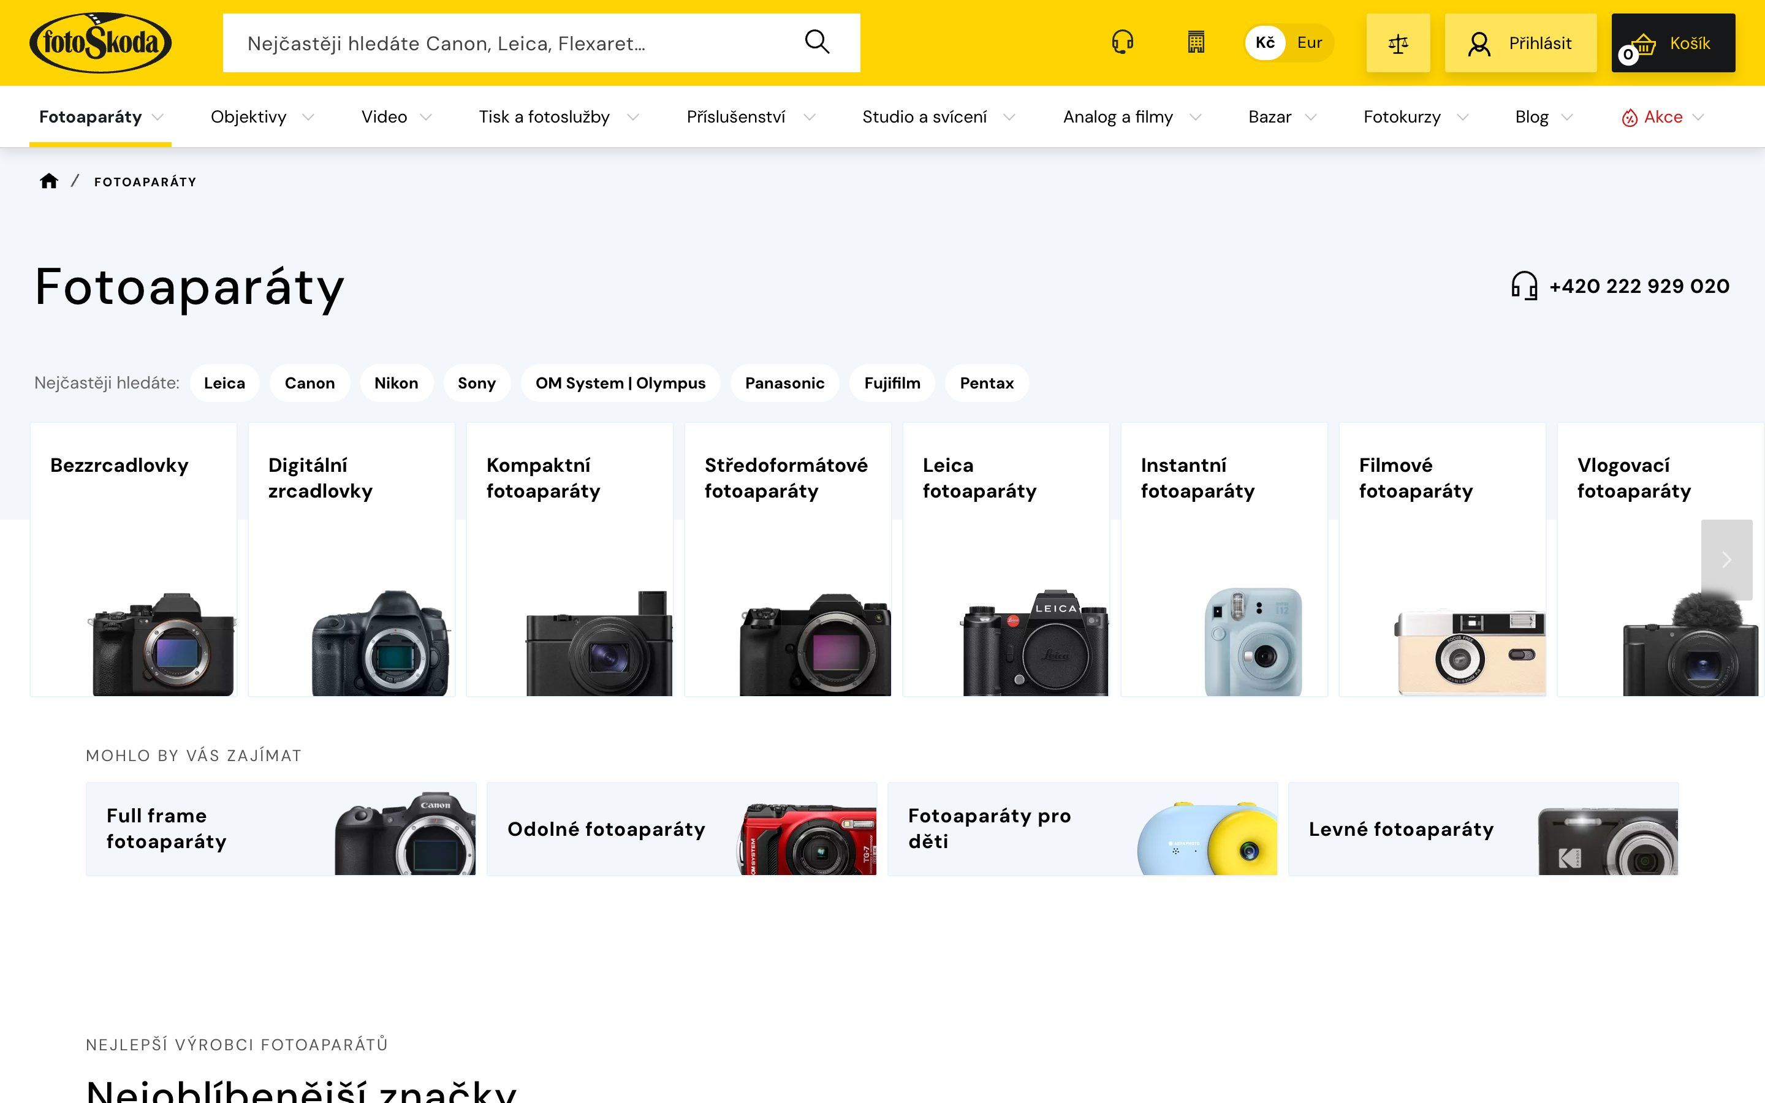Open Filmové fotoaparáty category card
Viewport: 1765px width, 1103px height.
pos(1442,559)
